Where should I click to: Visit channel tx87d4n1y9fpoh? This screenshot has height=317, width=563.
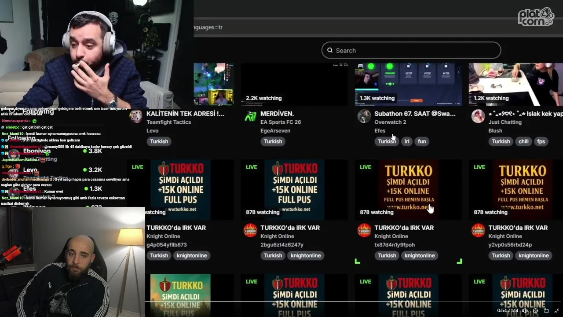coord(395,245)
